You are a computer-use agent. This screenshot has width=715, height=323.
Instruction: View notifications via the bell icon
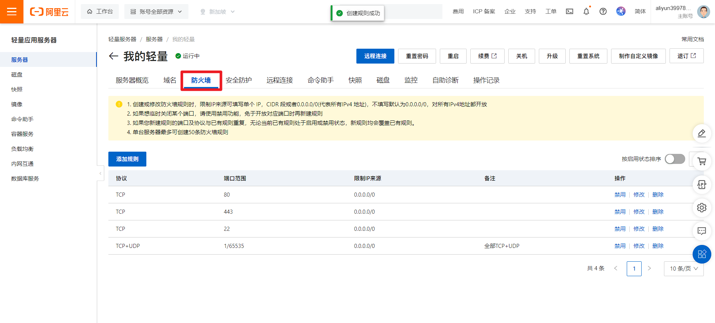pos(586,12)
